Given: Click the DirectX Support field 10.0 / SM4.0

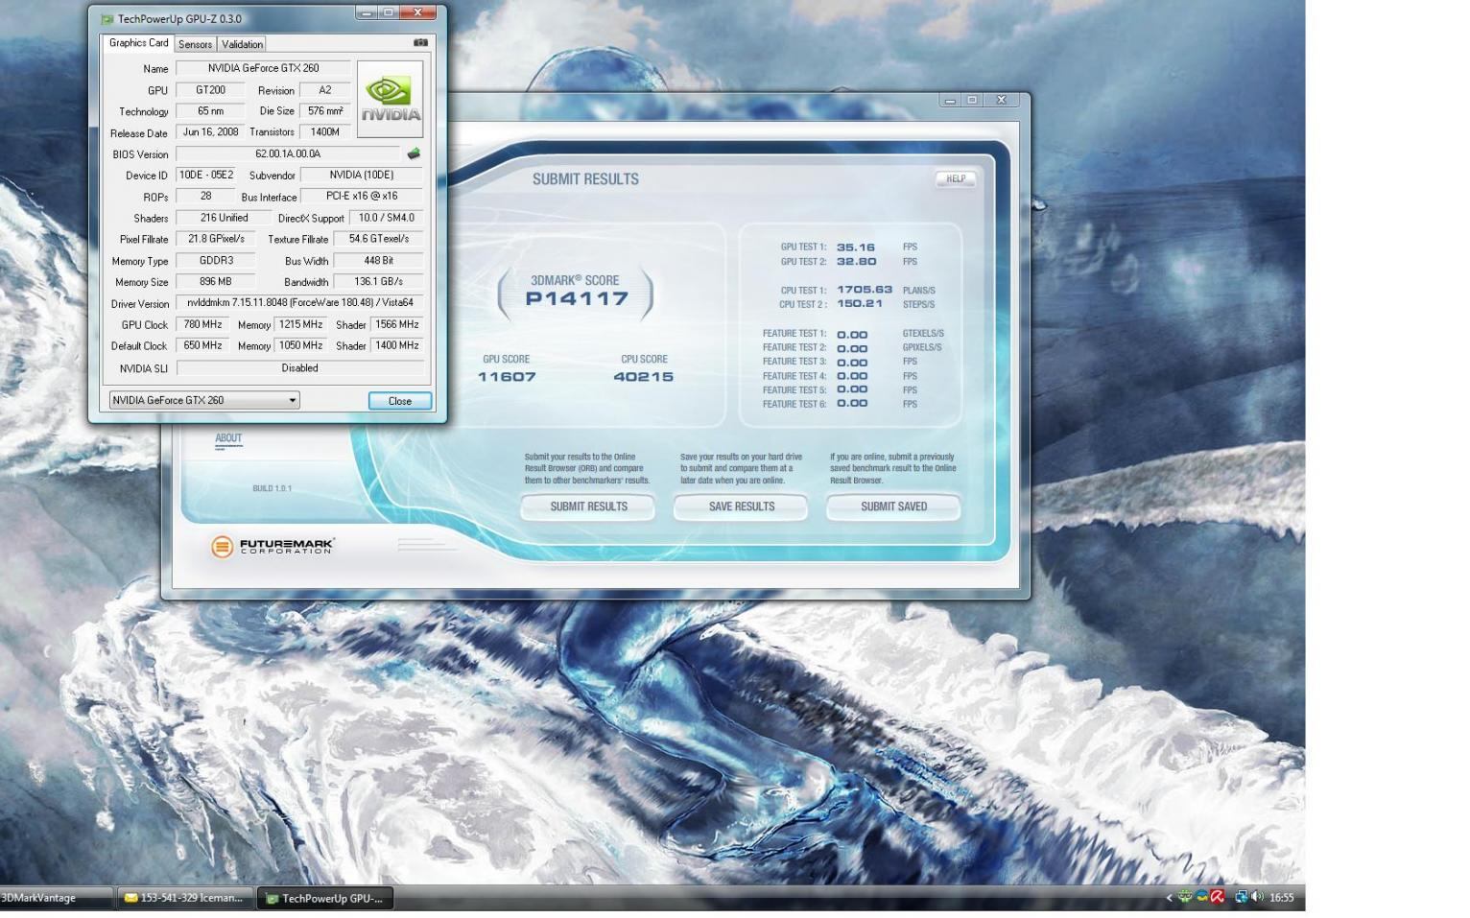Looking at the screenshot, I should pyautogui.click(x=386, y=218).
